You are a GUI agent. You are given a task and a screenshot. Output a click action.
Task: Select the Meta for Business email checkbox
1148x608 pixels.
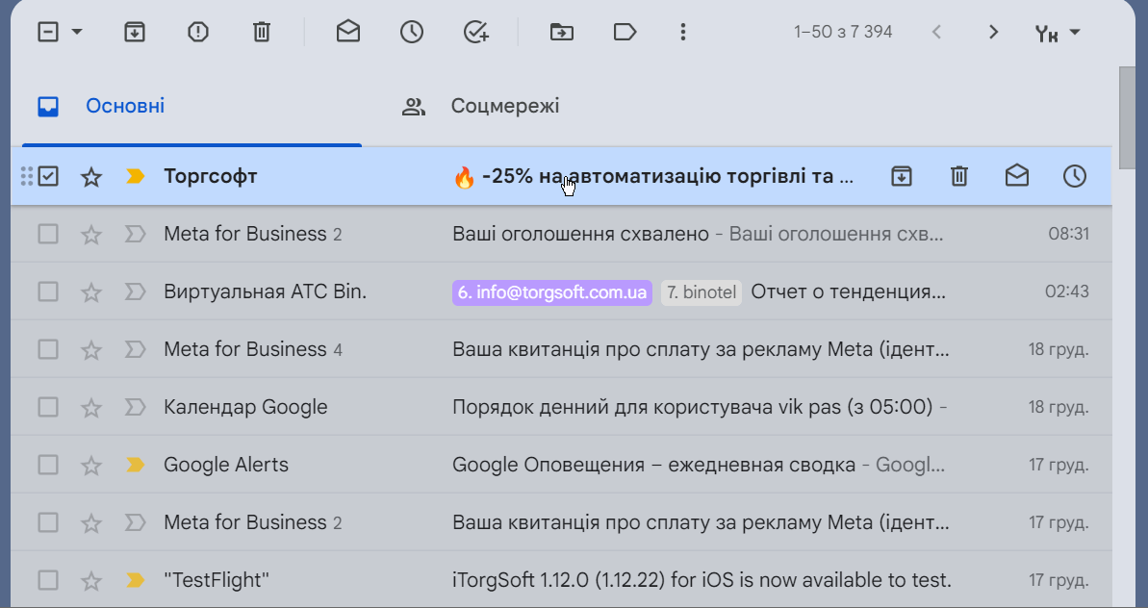tap(47, 233)
